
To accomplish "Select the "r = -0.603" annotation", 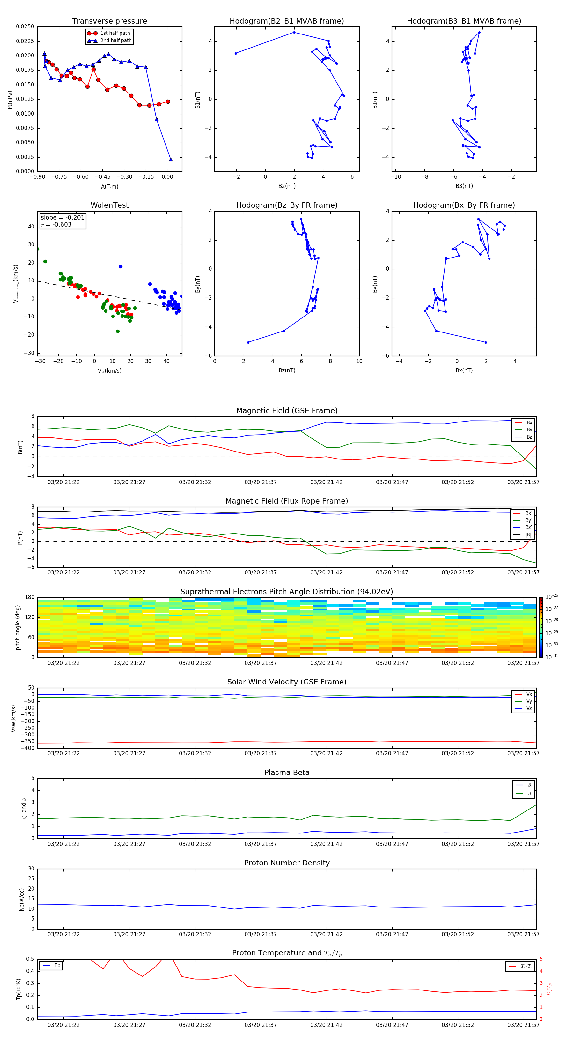I will 56,224.
